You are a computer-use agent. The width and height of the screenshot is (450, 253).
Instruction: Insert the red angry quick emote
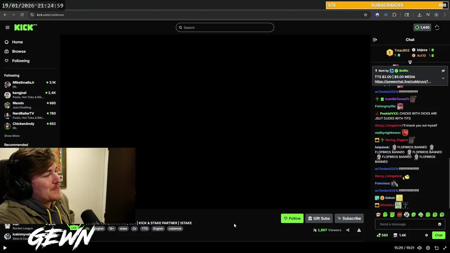click(x=399, y=214)
